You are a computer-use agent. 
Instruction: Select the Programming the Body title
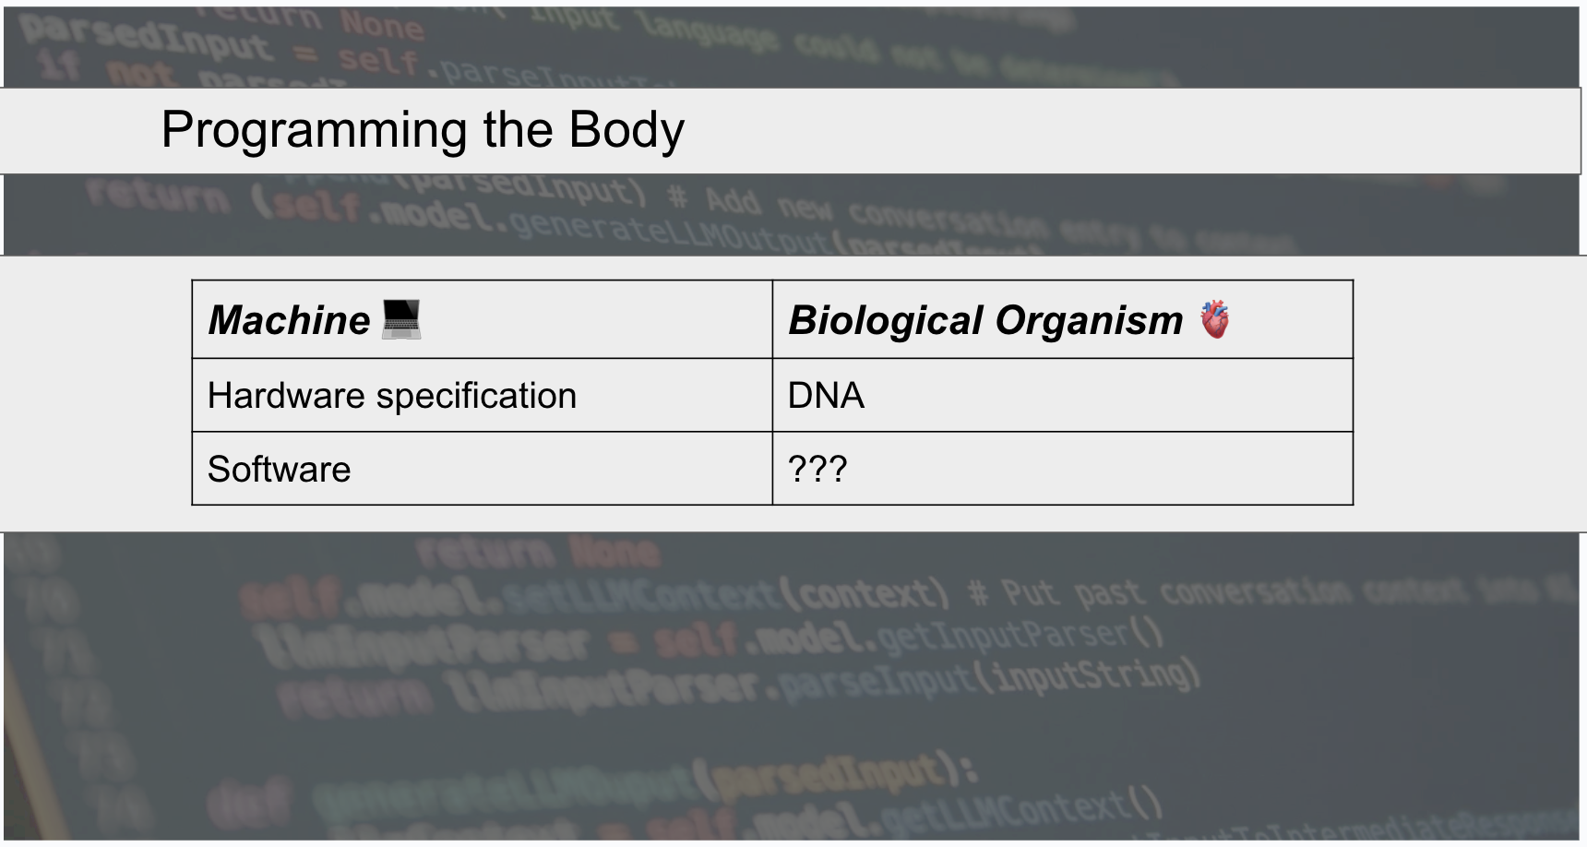tap(423, 129)
